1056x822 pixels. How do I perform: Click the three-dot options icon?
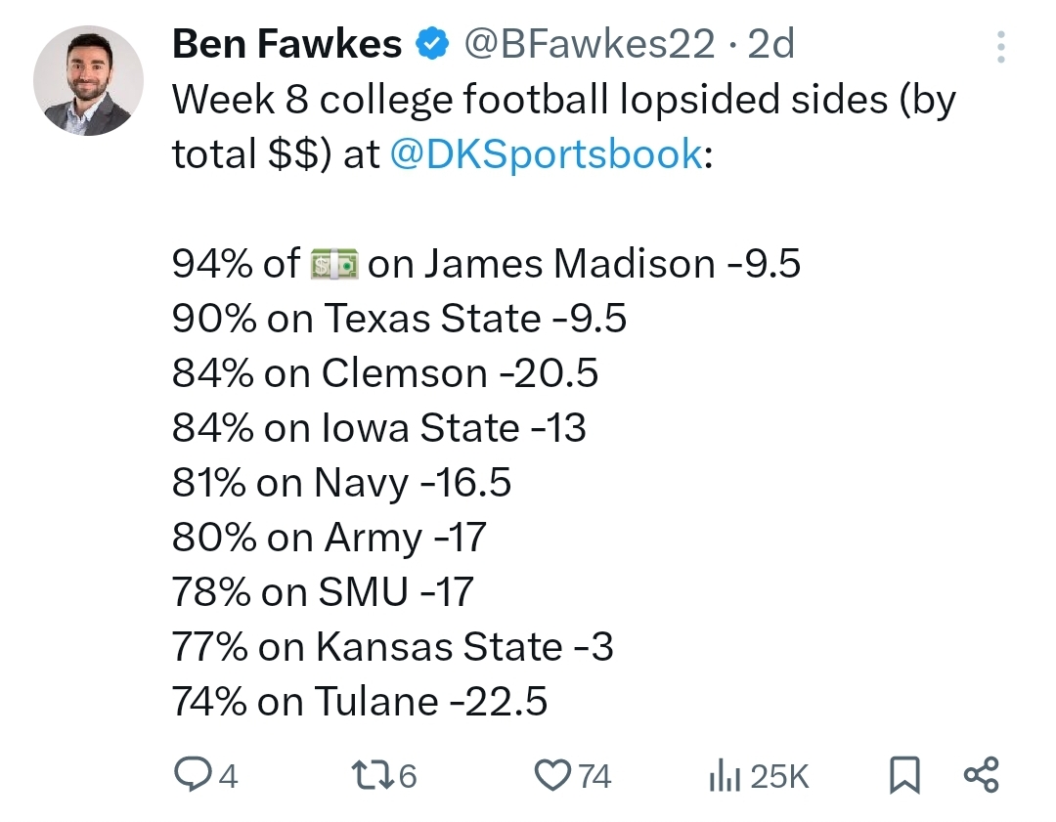[1001, 47]
